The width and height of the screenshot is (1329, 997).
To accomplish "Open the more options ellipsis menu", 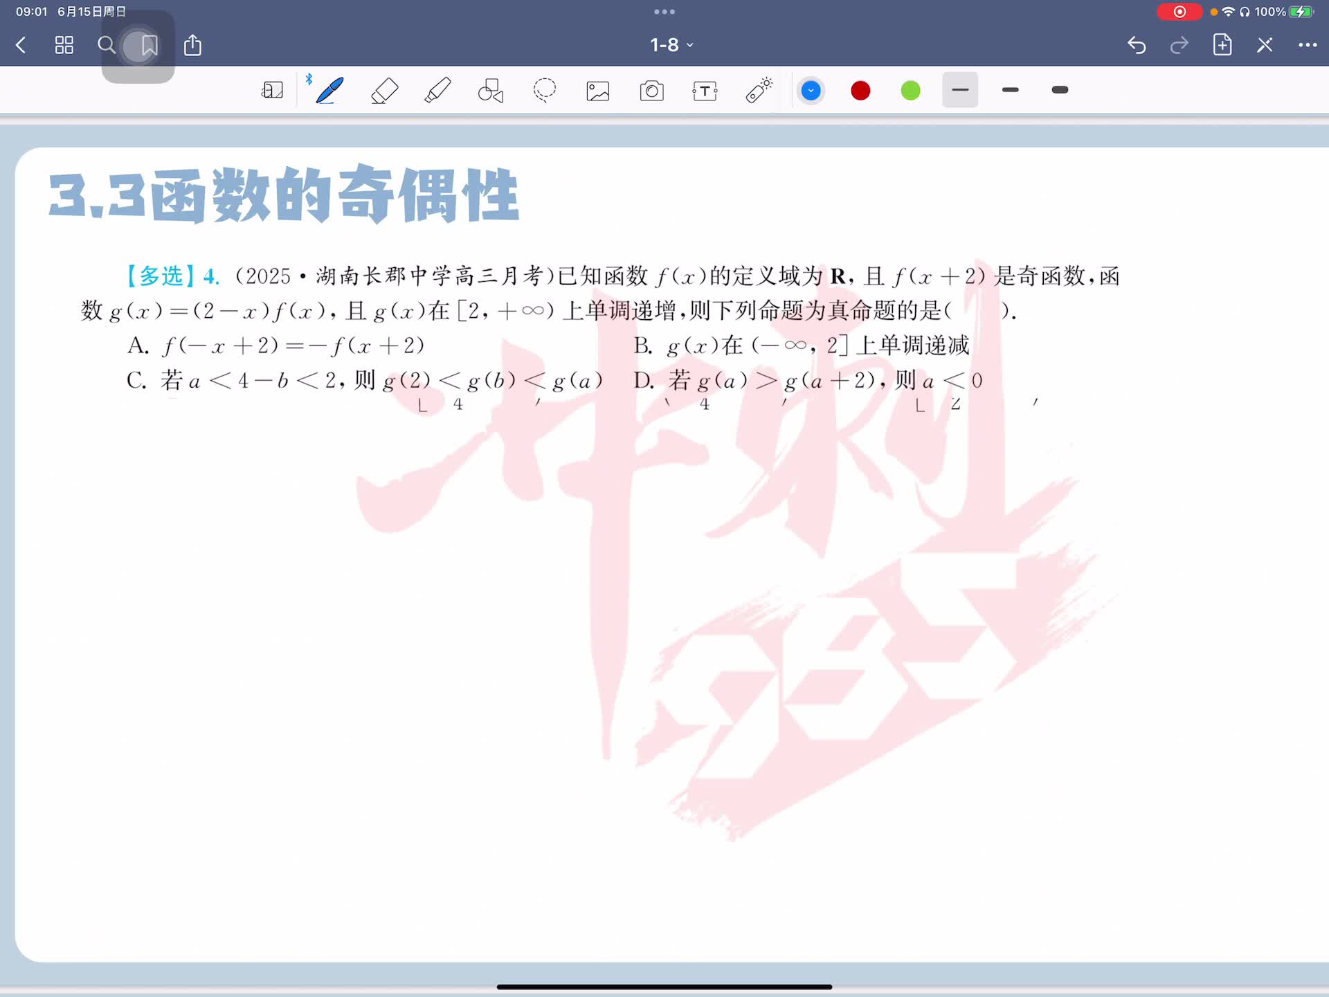I will pyautogui.click(x=1307, y=46).
